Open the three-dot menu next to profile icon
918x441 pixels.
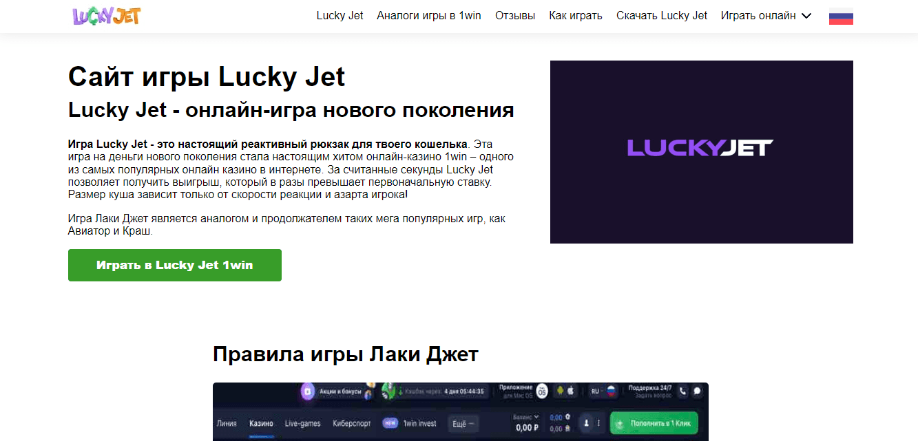[598, 422]
